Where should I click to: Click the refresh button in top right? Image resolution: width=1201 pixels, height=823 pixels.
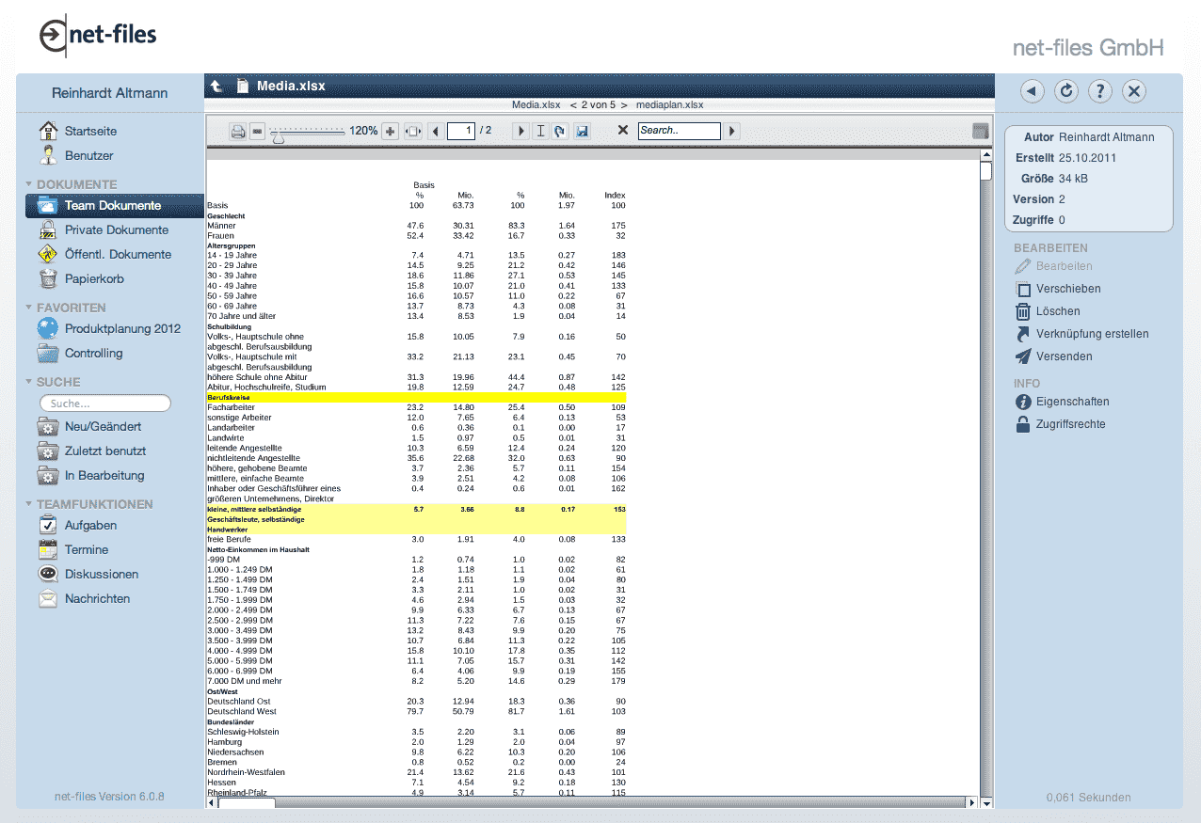coord(1066,91)
